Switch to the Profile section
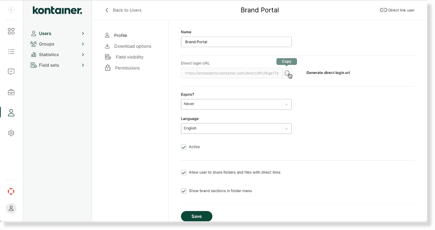435x230 pixels. click(120, 35)
